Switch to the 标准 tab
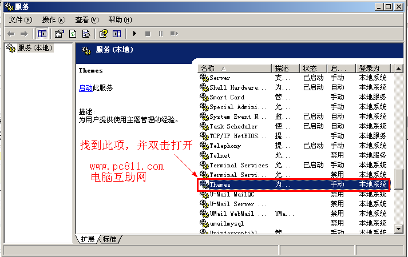The image size is (408, 257). click(x=109, y=239)
